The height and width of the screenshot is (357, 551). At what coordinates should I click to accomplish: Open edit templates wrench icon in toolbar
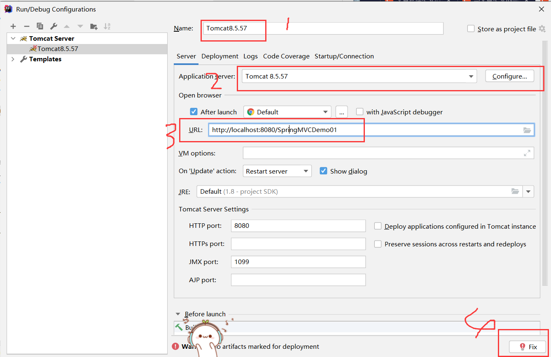click(54, 26)
